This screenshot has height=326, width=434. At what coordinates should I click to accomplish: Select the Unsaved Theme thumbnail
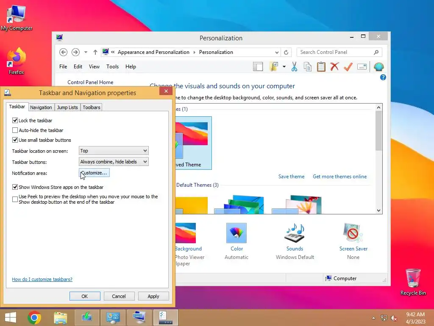tap(193, 143)
